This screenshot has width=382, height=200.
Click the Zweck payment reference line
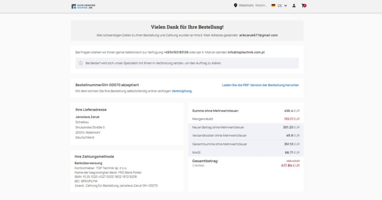coord(116,186)
